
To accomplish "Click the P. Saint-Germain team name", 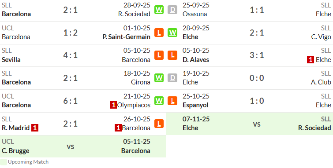I will coord(126,37).
